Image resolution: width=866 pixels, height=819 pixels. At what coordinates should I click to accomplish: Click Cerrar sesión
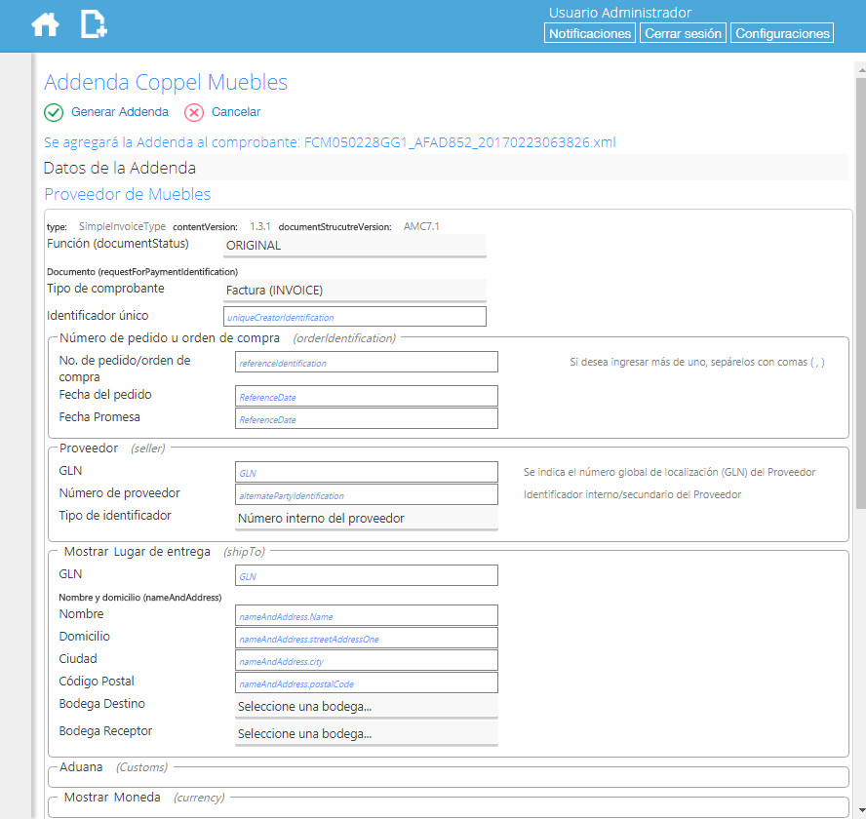pyautogui.click(x=683, y=33)
